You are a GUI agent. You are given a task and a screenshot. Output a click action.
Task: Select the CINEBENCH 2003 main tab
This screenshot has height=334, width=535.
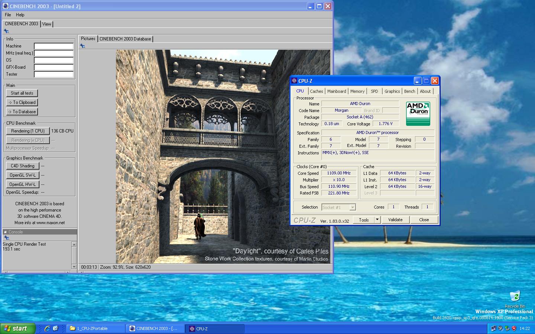pyautogui.click(x=22, y=24)
